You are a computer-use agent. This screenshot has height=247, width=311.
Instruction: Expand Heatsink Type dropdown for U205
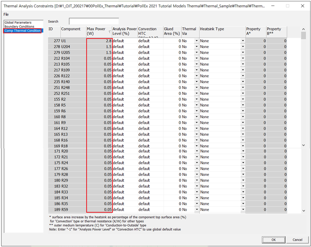coord(243,52)
